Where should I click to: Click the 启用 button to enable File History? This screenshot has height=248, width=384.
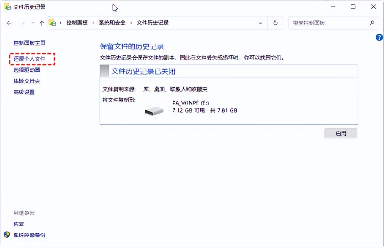[x=341, y=133]
